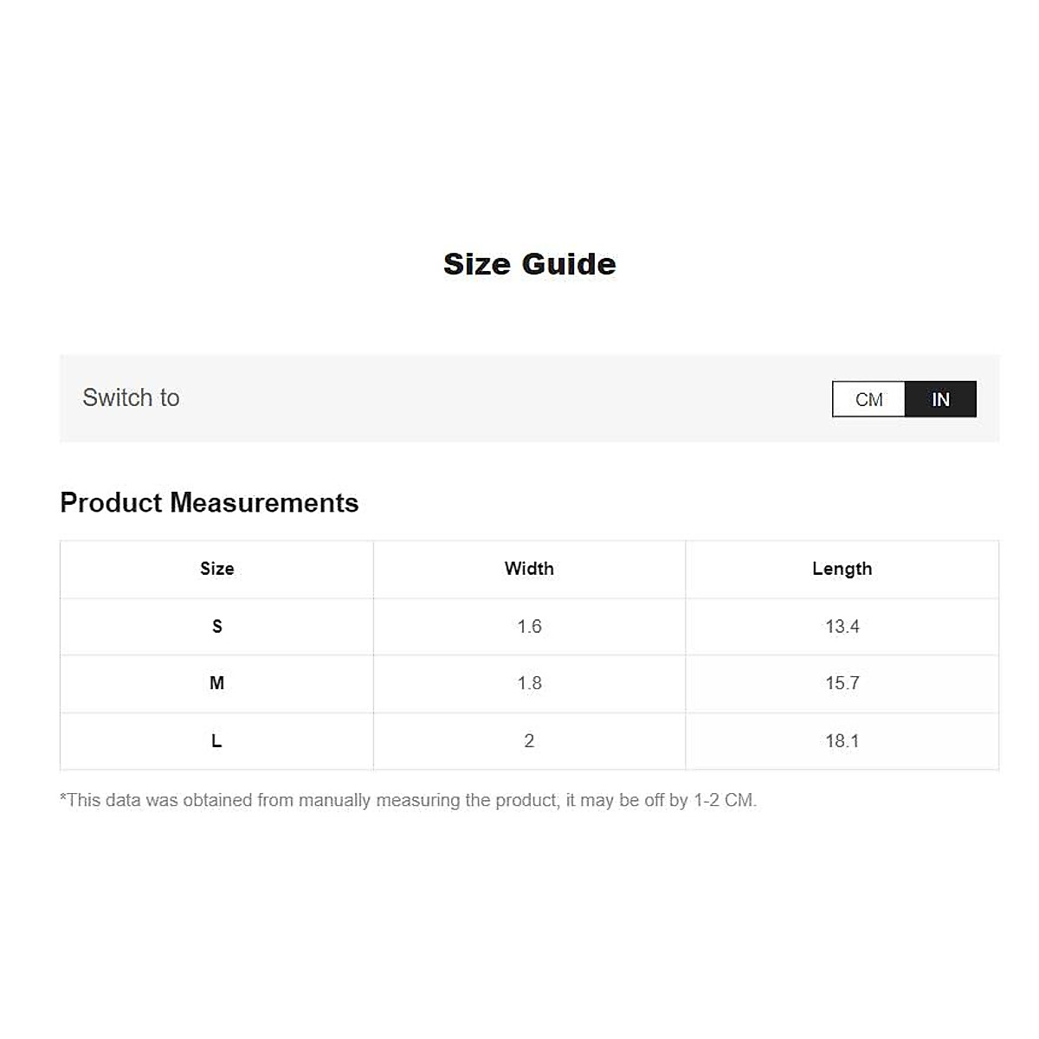Click the 13.4 length value
The height and width of the screenshot is (1039, 1039).
click(x=842, y=626)
